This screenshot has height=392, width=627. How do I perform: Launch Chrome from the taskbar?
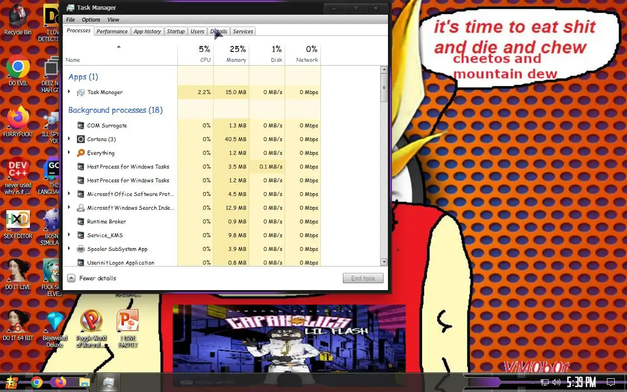pyautogui.click(x=37, y=382)
